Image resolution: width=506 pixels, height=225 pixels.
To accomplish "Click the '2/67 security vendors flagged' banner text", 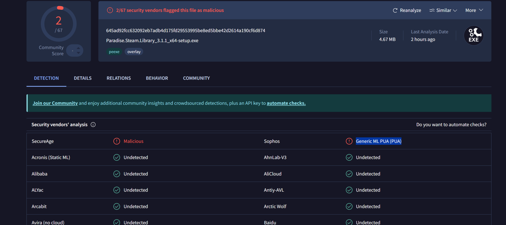I will (170, 10).
